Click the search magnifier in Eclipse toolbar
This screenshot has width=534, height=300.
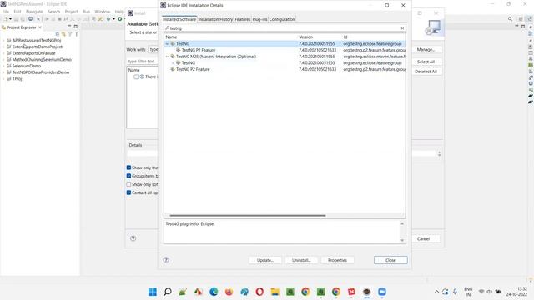point(510,19)
